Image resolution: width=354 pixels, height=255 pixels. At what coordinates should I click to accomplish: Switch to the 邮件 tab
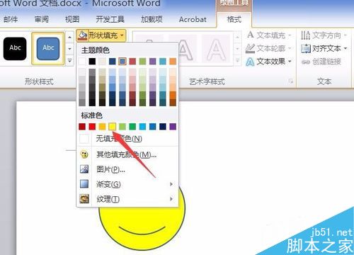click(11, 19)
